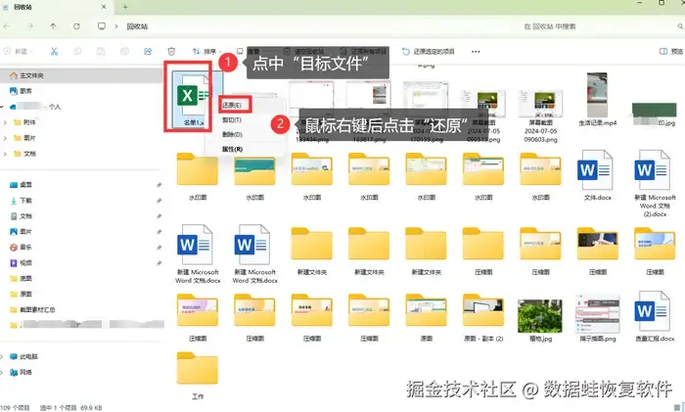Open the three-dots See more menu
Viewport: 685px width, 412px height.
pyautogui.click(x=476, y=52)
